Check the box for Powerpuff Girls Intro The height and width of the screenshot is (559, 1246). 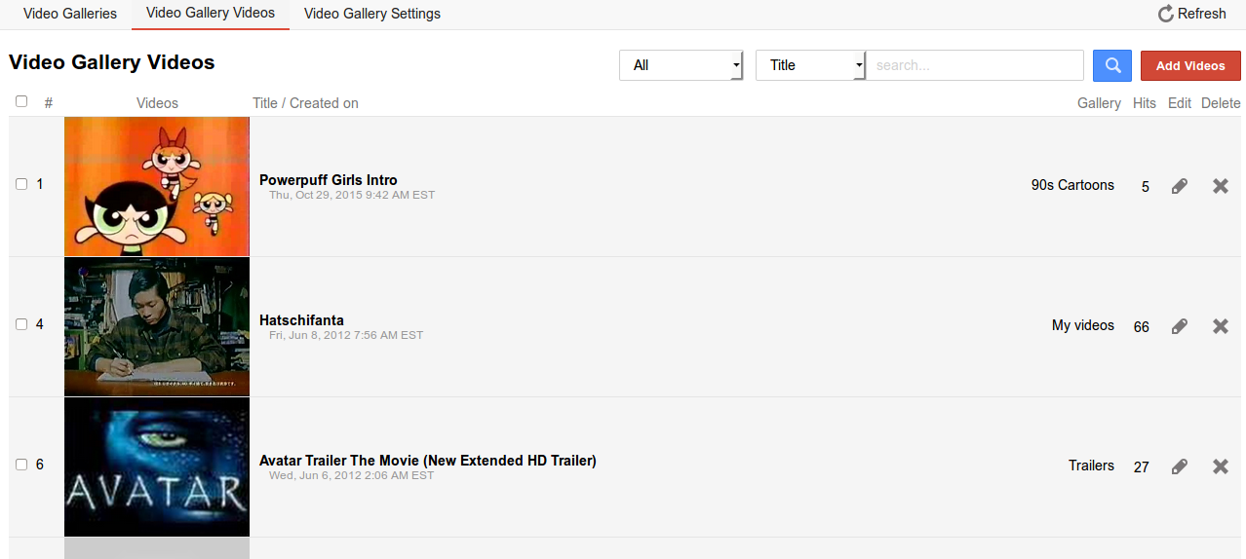click(21, 184)
